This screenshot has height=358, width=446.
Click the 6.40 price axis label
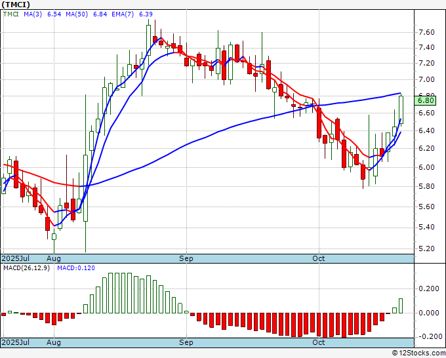[x=427, y=130]
